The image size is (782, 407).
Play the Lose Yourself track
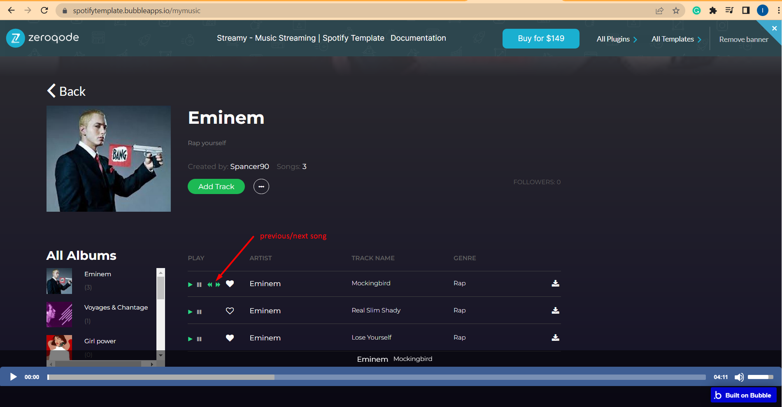[190, 339]
